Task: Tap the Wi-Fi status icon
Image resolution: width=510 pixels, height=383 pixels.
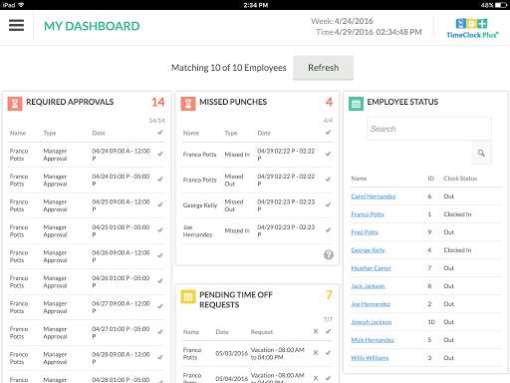Action: click(x=21, y=5)
